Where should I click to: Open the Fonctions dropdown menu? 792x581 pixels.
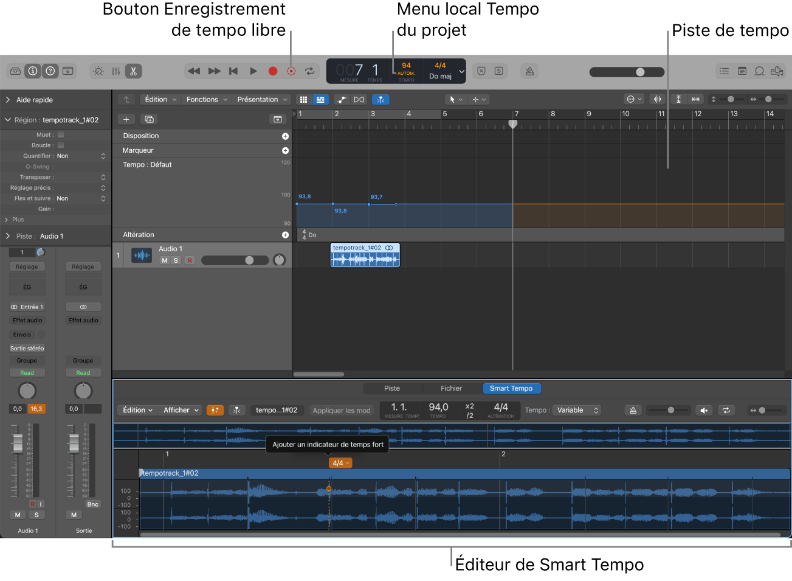pyautogui.click(x=207, y=99)
